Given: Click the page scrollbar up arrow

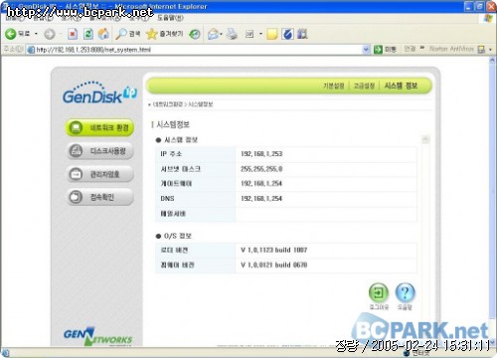Looking at the screenshot, I should pyautogui.click(x=492, y=60).
